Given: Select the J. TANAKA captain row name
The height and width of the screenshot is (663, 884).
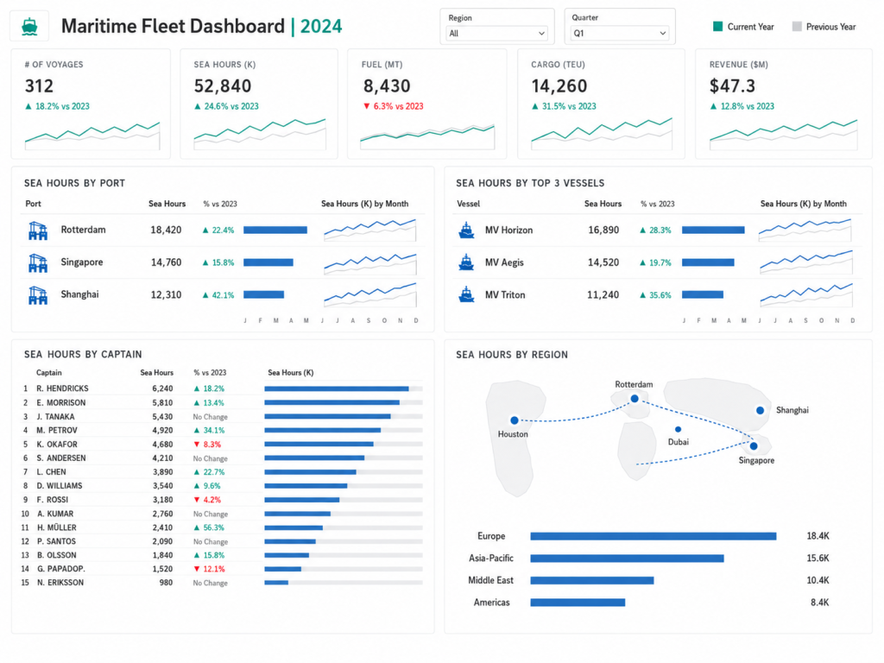Looking at the screenshot, I should pyautogui.click(x=55, y=417).
